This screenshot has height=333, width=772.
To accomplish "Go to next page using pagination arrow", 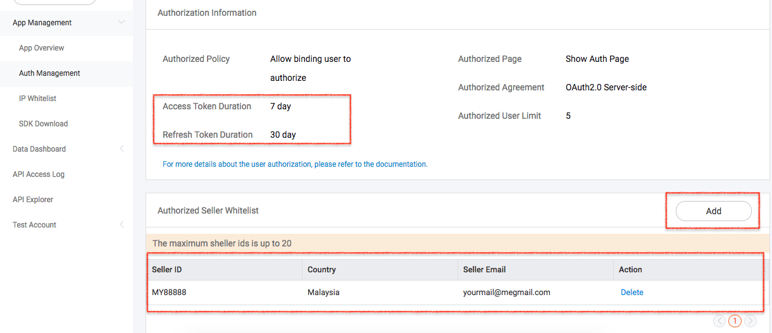I will [x=750, y=321].
